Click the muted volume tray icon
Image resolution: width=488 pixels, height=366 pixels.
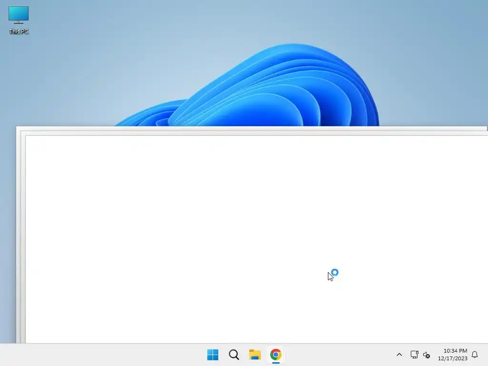click(x=427, y=355)
